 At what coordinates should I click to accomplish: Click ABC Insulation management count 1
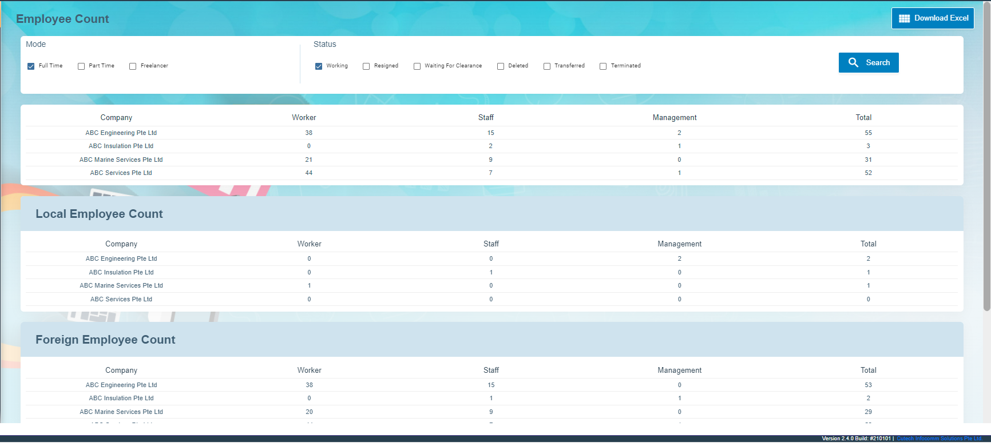click(x=679, y=146)
